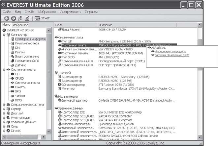Expand the Сервер tree node
The image size is (218, 146).
click(4, 109)
